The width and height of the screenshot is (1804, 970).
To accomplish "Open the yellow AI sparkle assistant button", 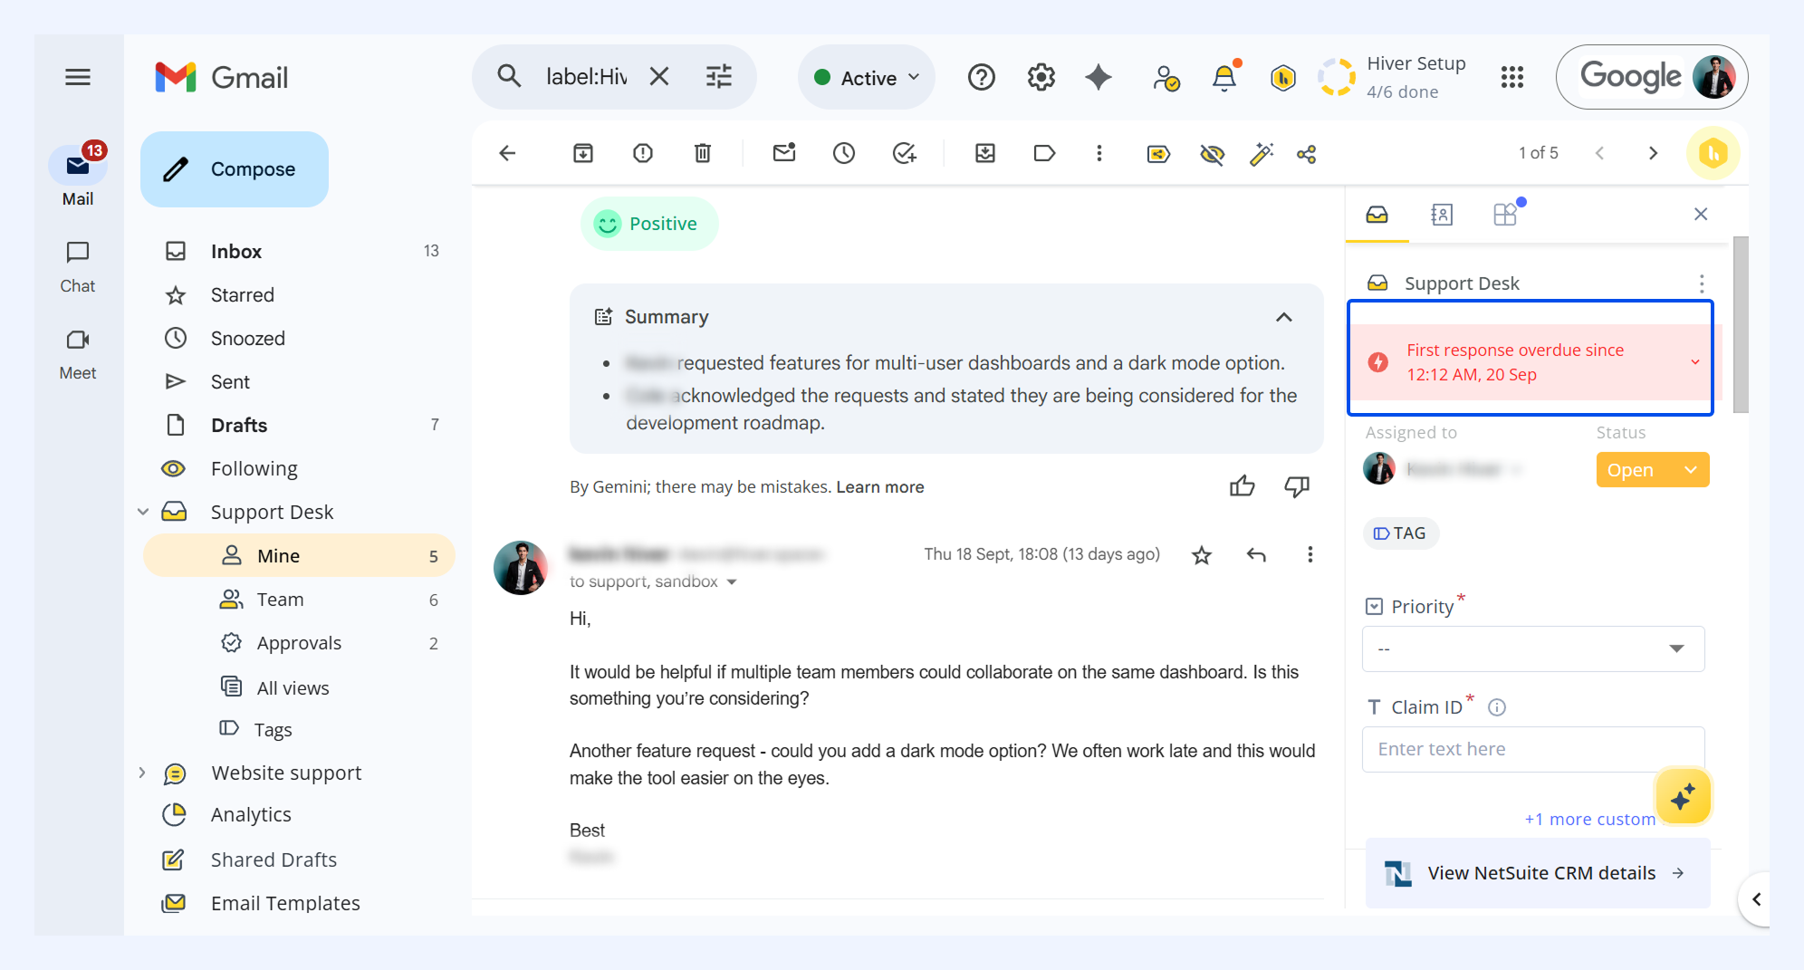I will tap(1683, 798).
